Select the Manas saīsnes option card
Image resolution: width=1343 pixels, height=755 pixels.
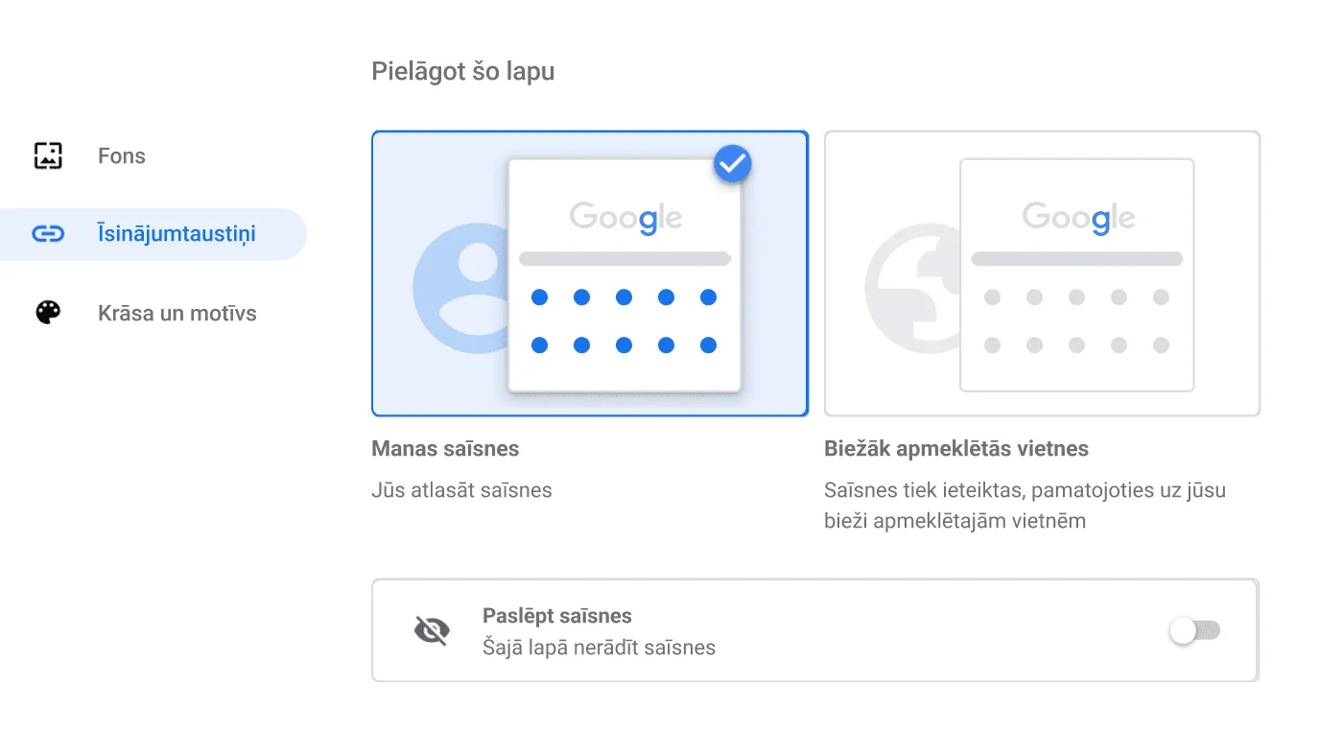589,272
